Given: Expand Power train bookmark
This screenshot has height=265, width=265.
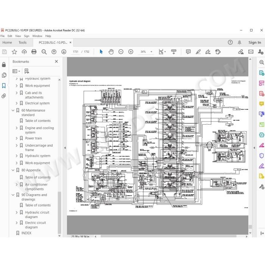Looking at the screenshot, I should (x=17, y=138).
